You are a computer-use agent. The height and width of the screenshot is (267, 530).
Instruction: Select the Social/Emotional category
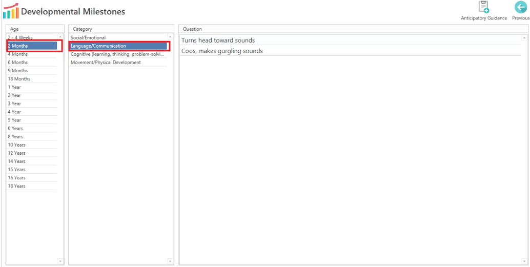pyautogui.click(x=118, y=37)
